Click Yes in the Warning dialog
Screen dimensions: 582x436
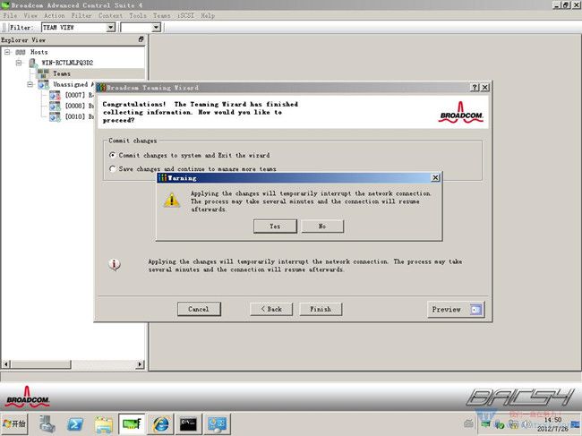pos(275,226)
